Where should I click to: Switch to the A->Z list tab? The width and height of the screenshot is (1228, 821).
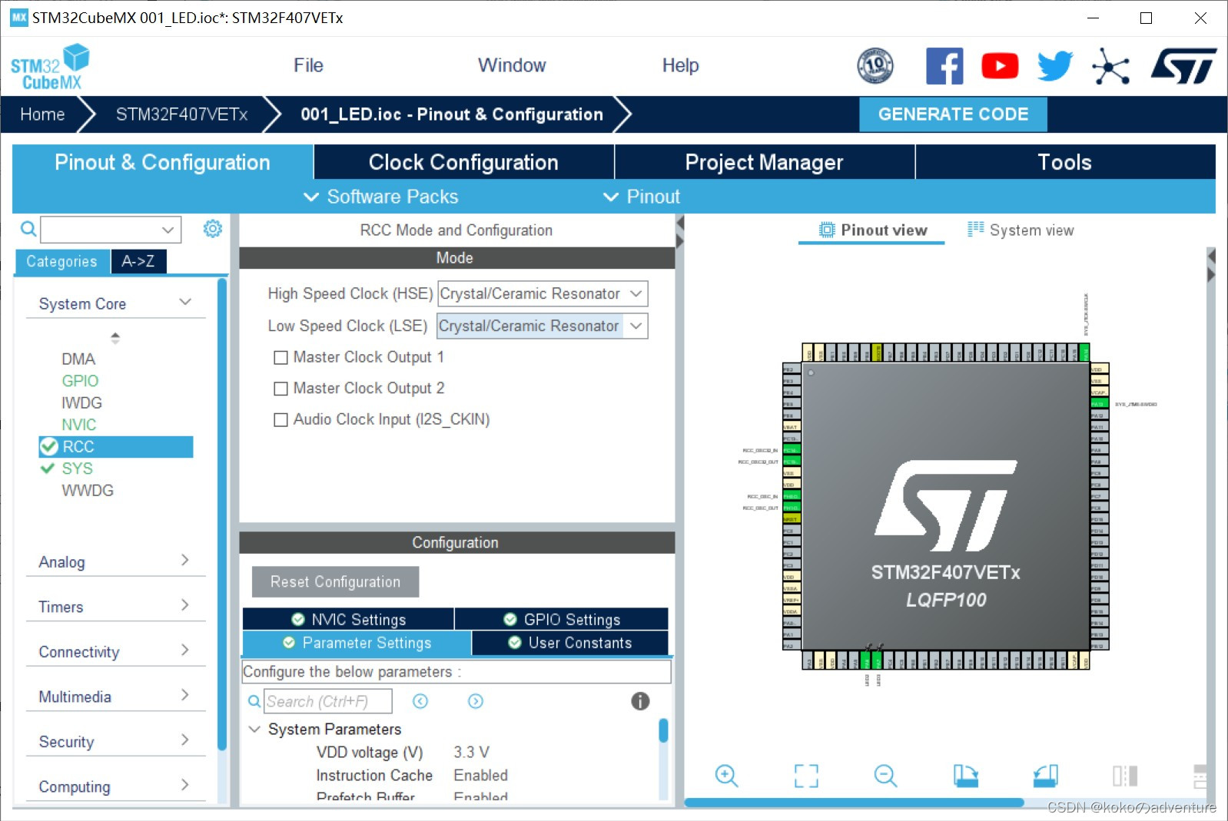click(138, 262)
